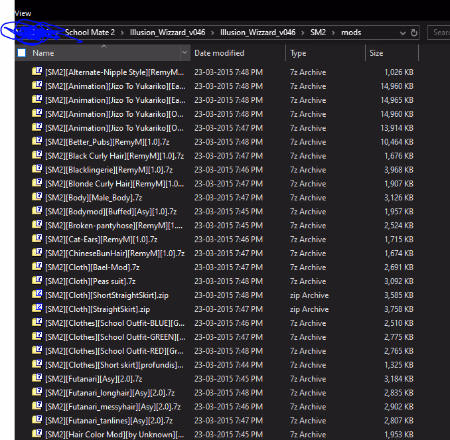
Task: Open the Name column filter dropdown
Action: [185, 52]
